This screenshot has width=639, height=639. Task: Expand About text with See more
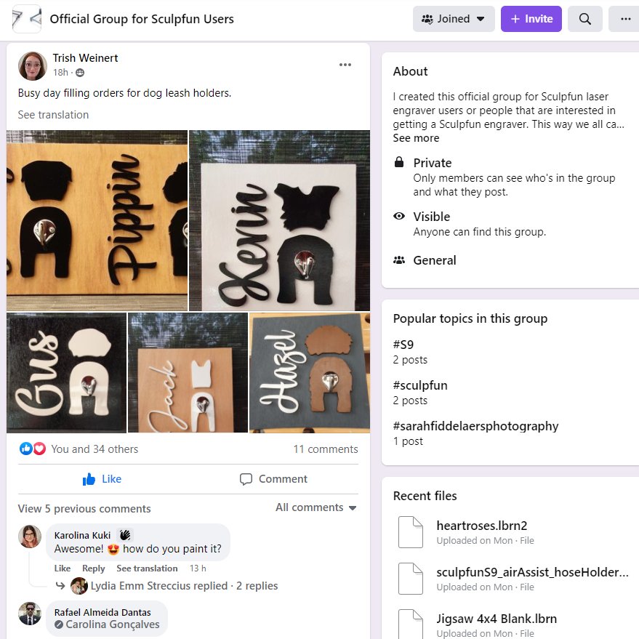coord(416,138)
